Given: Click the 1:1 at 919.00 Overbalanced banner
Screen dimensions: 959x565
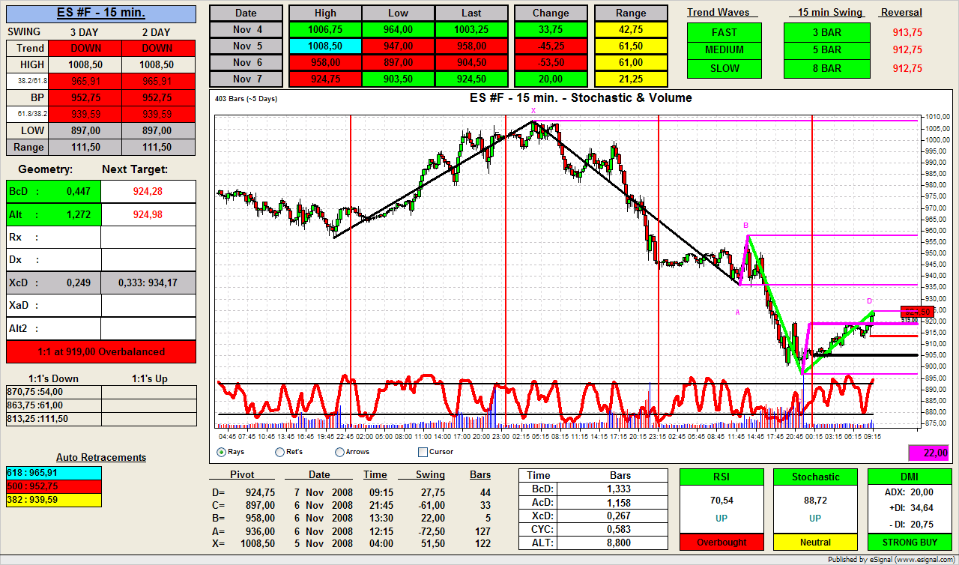Looking at the screenshot, I should point(101,351).
